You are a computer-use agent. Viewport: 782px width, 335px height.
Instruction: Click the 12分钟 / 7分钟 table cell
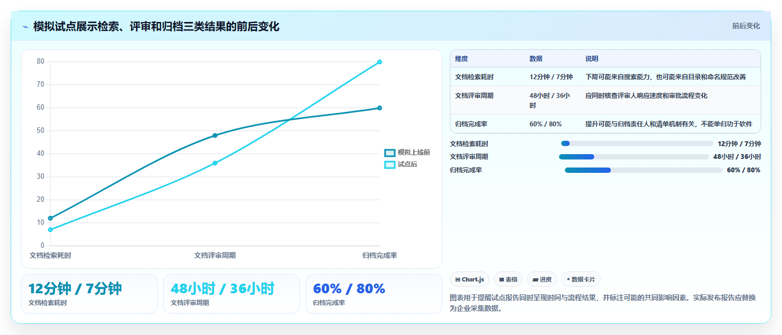click(x=551, y=77)
